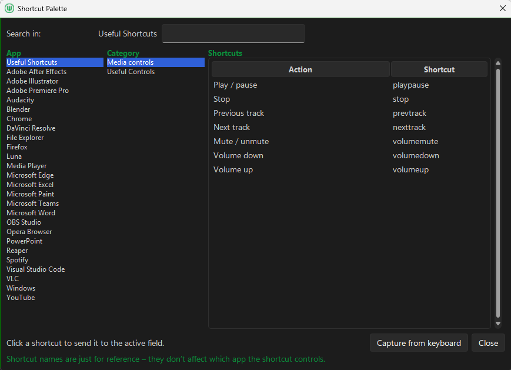Open Visual Studio Code shortcuts

tap(36, 270)
